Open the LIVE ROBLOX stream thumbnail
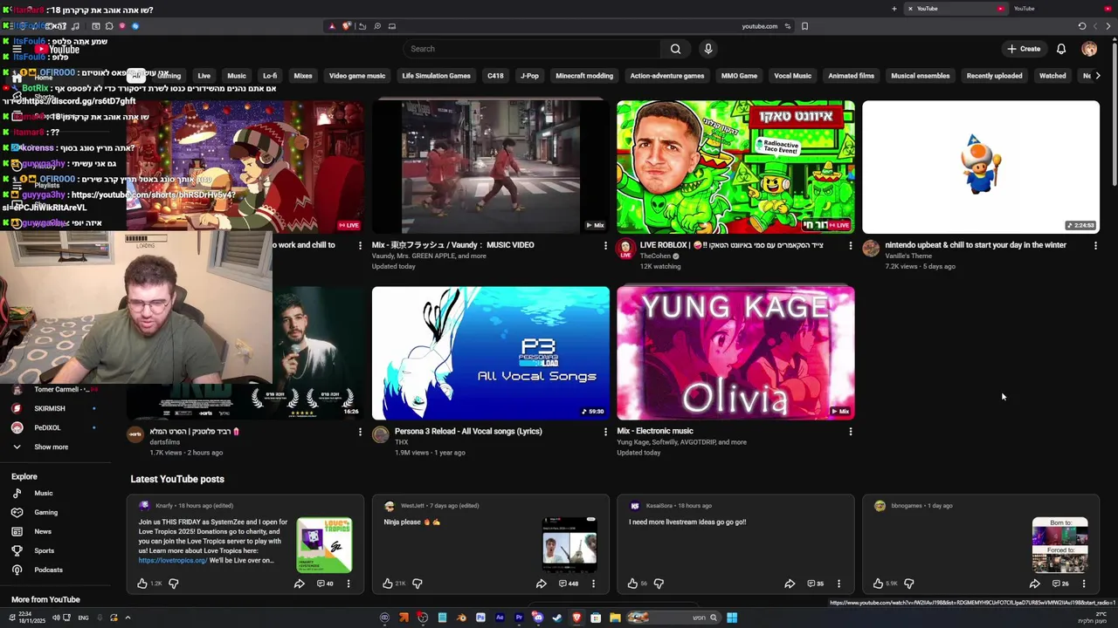Viewport: 1118px width, 628px height. (x=735, y=167)
